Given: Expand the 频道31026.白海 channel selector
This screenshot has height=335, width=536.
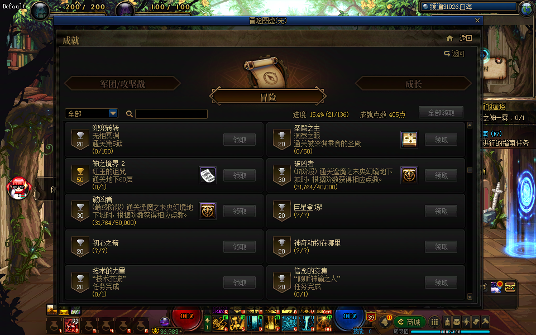Looking at the screenshot, I should (468, 7).
